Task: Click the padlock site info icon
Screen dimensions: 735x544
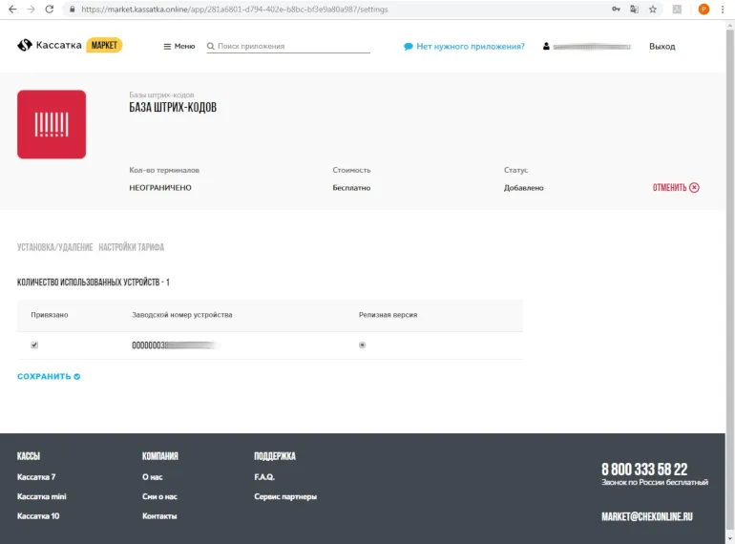Action: [x=72, y=9]
